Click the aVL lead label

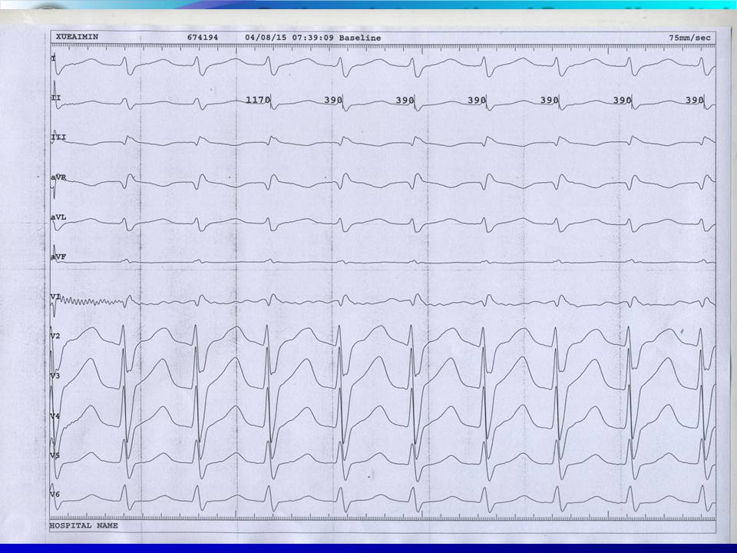(58, 217)
